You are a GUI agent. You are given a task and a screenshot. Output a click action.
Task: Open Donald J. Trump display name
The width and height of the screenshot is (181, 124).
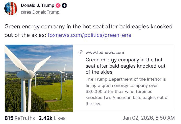click(x=38, y=5)
